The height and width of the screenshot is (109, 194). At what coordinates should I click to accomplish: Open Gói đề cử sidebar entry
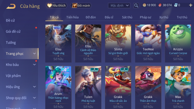click(13, 31)
